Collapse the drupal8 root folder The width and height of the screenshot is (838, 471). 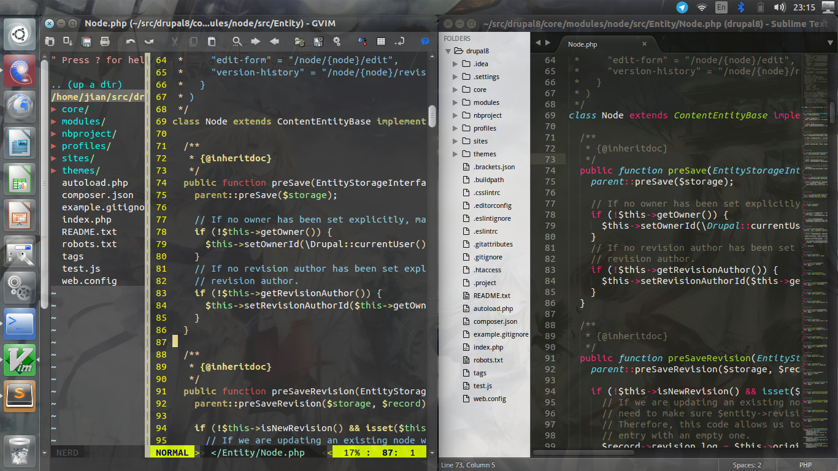[448, 51]
